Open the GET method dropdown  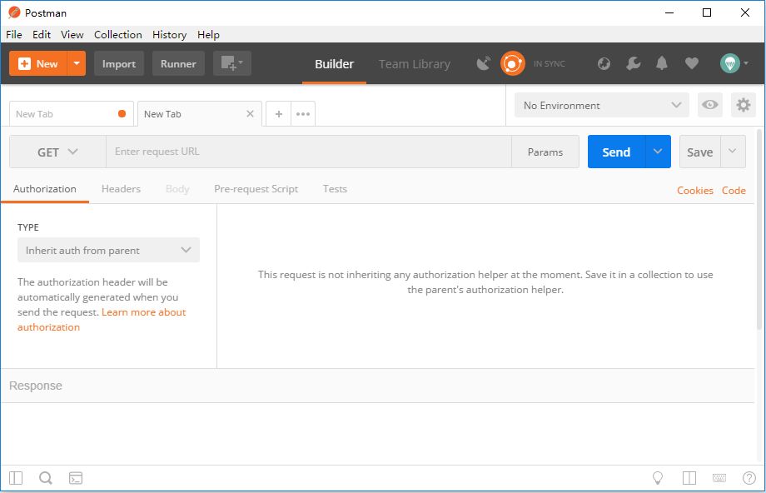[57, 152]
